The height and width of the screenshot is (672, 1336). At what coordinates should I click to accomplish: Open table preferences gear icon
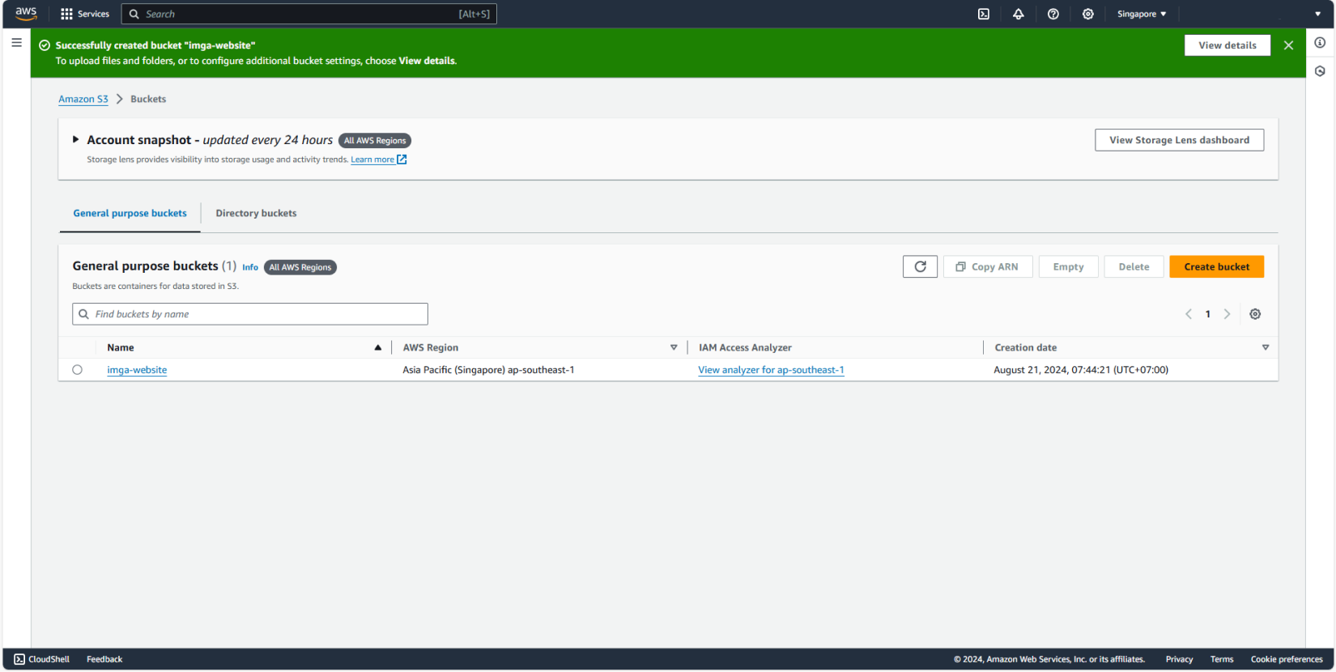tap(1255, 314)
